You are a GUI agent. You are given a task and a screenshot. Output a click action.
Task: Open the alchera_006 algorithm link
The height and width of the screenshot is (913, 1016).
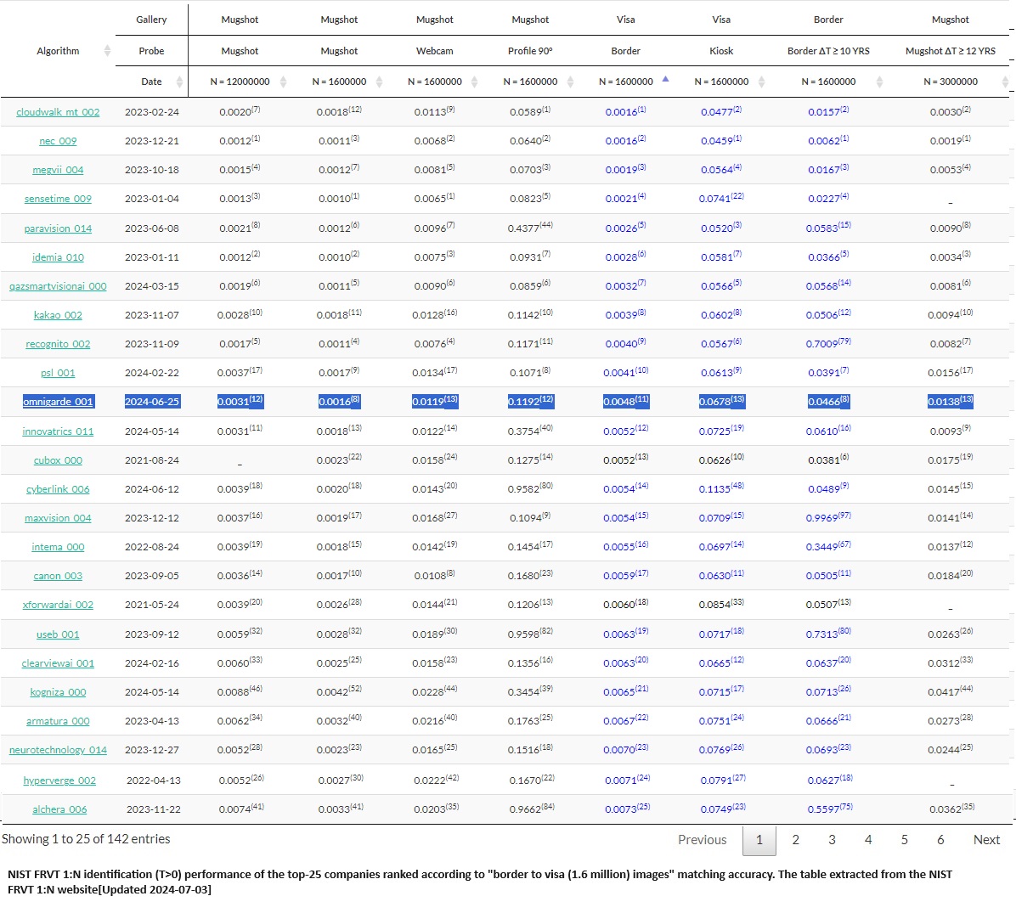[x=59, y=809]
